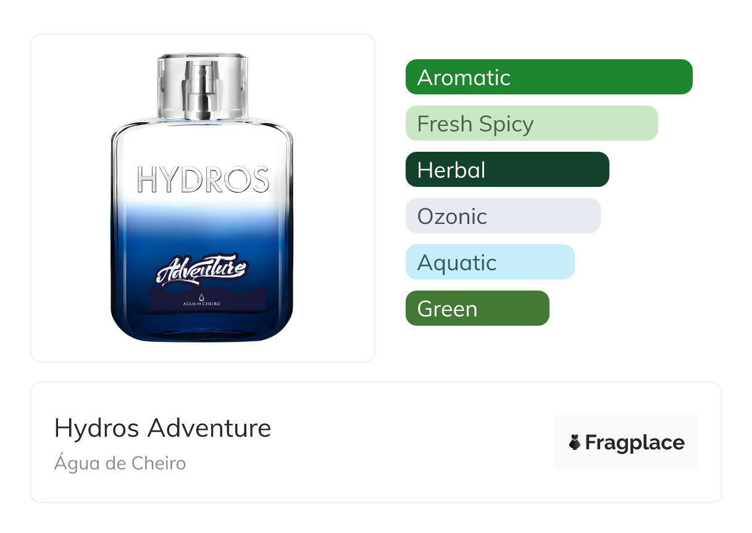This screenshot has width=752, height=533.
Task: Click the Fragplace wordmark text
Action: (635, 443)
